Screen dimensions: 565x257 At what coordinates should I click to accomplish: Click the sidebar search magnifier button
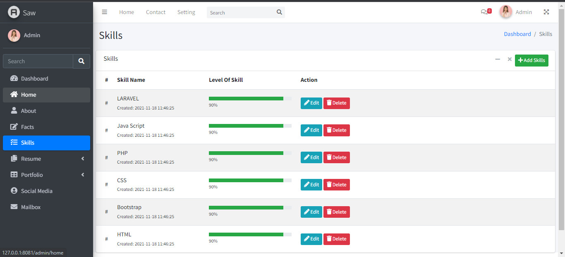tap(81, 61)
